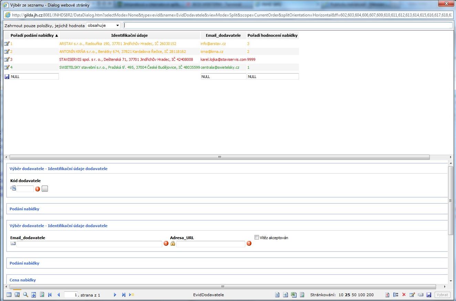Image resolution: width=456 pixels, height=301 pixels.
Task: Click the card form icon in bottom toolbar
Action: [420, 295]
